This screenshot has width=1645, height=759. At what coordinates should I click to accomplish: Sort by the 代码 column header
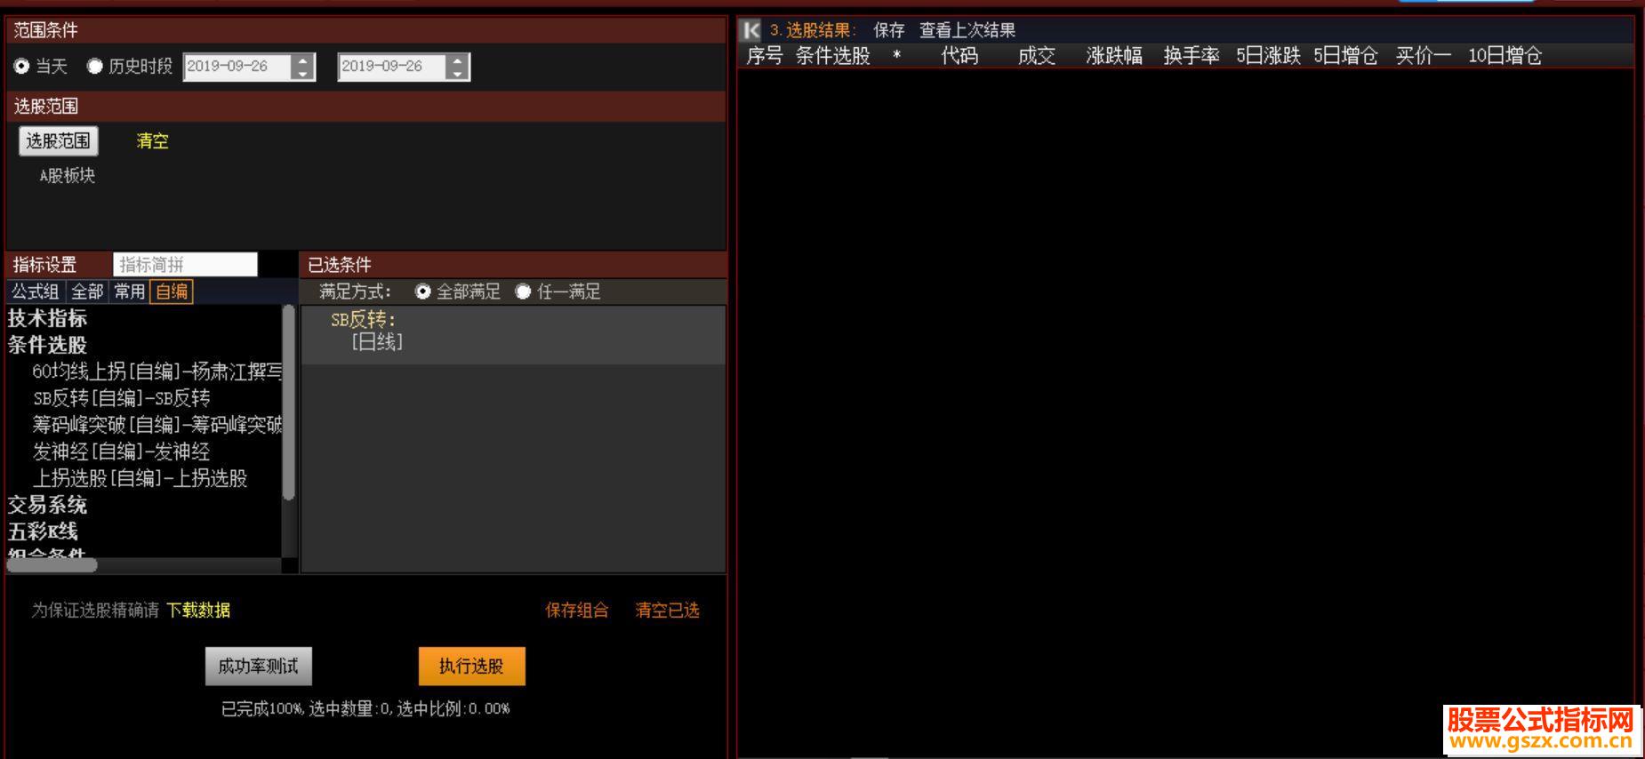(x=959, y=56)
